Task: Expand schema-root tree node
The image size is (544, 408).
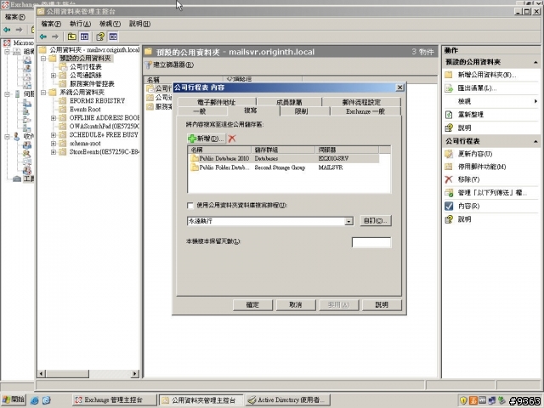Action: pyautogui.click(x=54, y=144)
